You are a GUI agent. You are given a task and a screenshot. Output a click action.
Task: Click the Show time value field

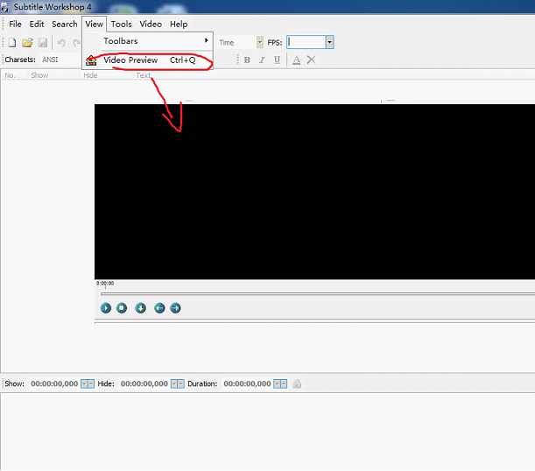pos(54,383)
